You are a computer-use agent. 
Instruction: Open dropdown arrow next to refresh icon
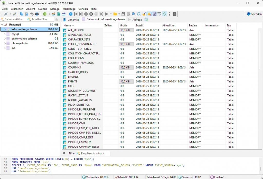(49, 14)
